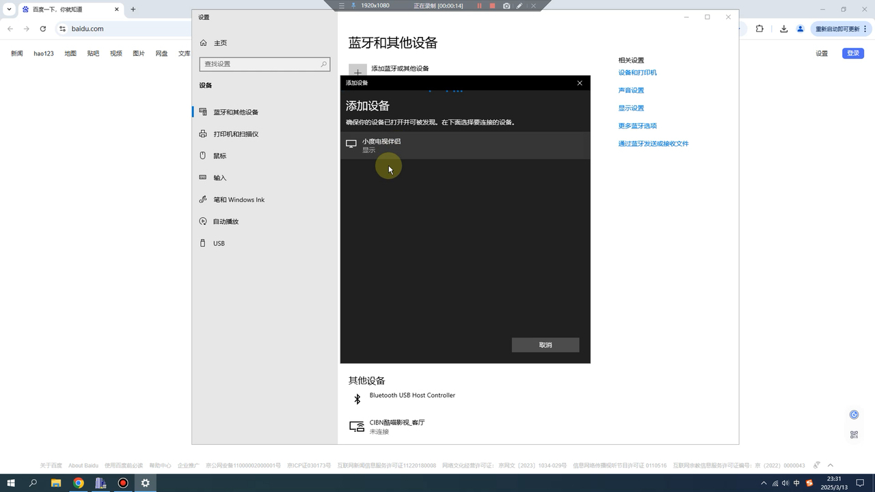
Task: Click the 取消 button in add device dialog
Action: [x=545, y=345]
